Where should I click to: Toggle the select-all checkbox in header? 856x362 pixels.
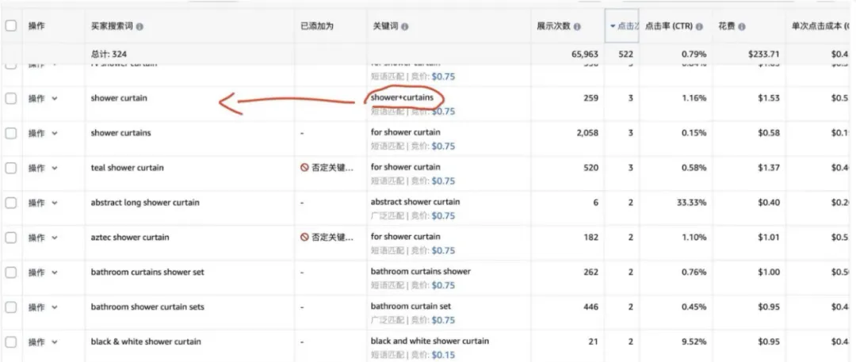(11, 25)
